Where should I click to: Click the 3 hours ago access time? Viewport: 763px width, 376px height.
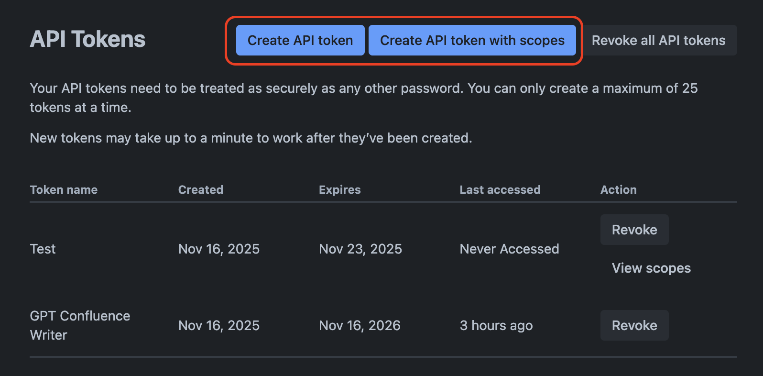[496, 325]
